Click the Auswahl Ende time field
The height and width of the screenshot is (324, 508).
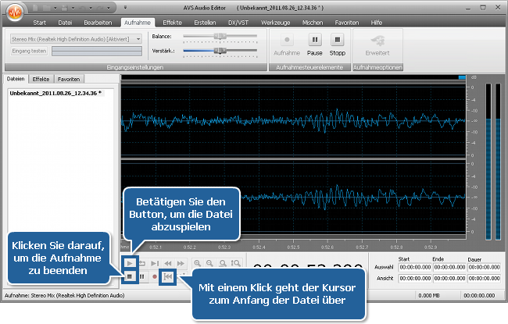(449, 267)
